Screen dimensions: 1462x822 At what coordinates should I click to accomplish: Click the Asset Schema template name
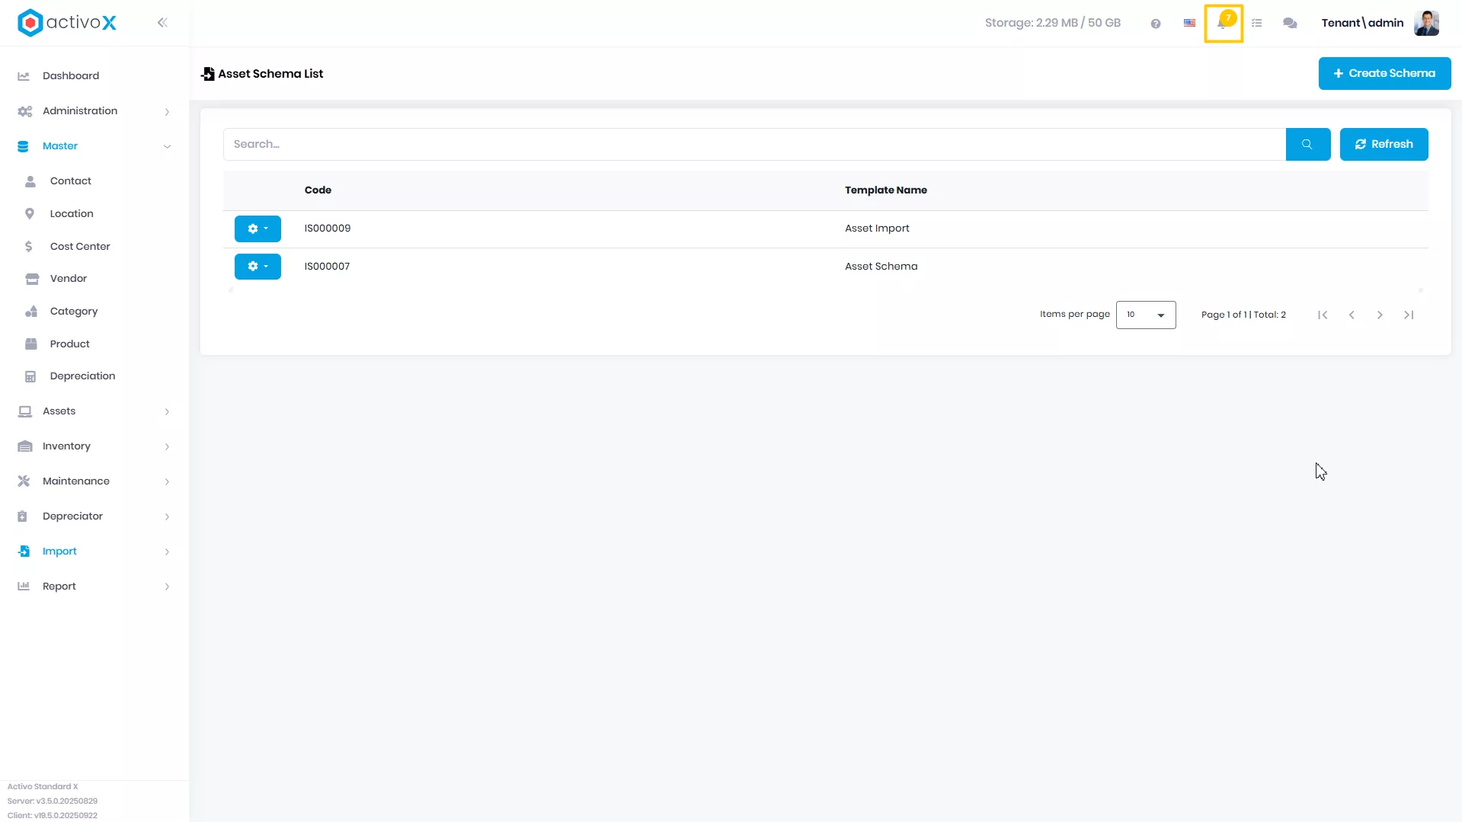(x=881, y=267)
